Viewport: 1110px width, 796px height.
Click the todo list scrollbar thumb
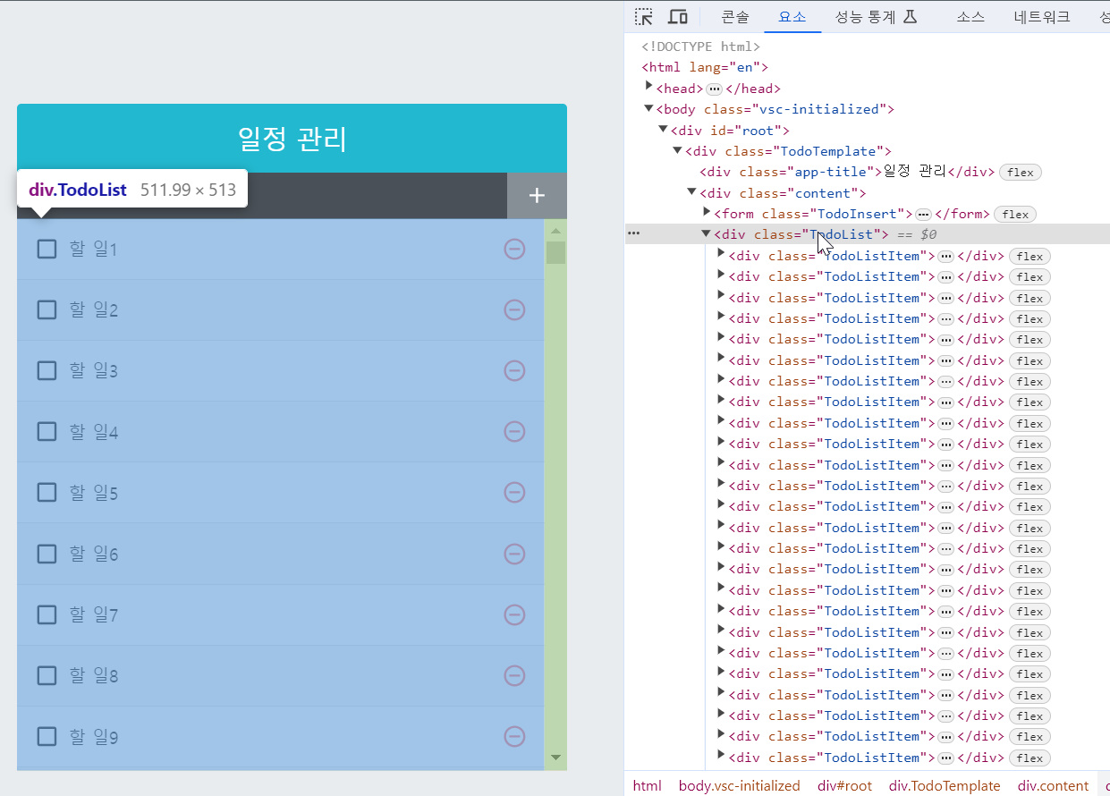(x=555, y=252)
